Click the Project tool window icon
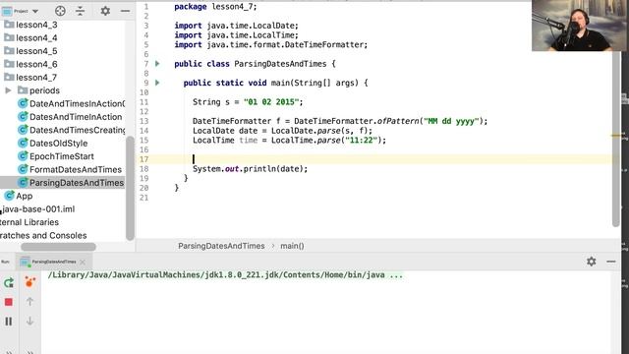 click(7, 11)
